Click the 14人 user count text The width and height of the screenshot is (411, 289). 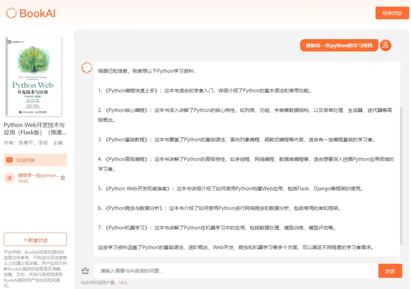click(123, 283)
